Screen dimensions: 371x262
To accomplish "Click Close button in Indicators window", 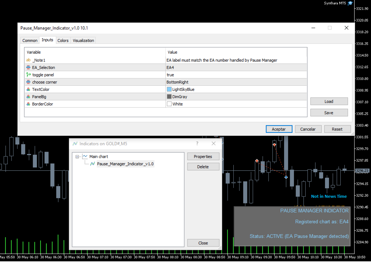I will coord(203,243).
